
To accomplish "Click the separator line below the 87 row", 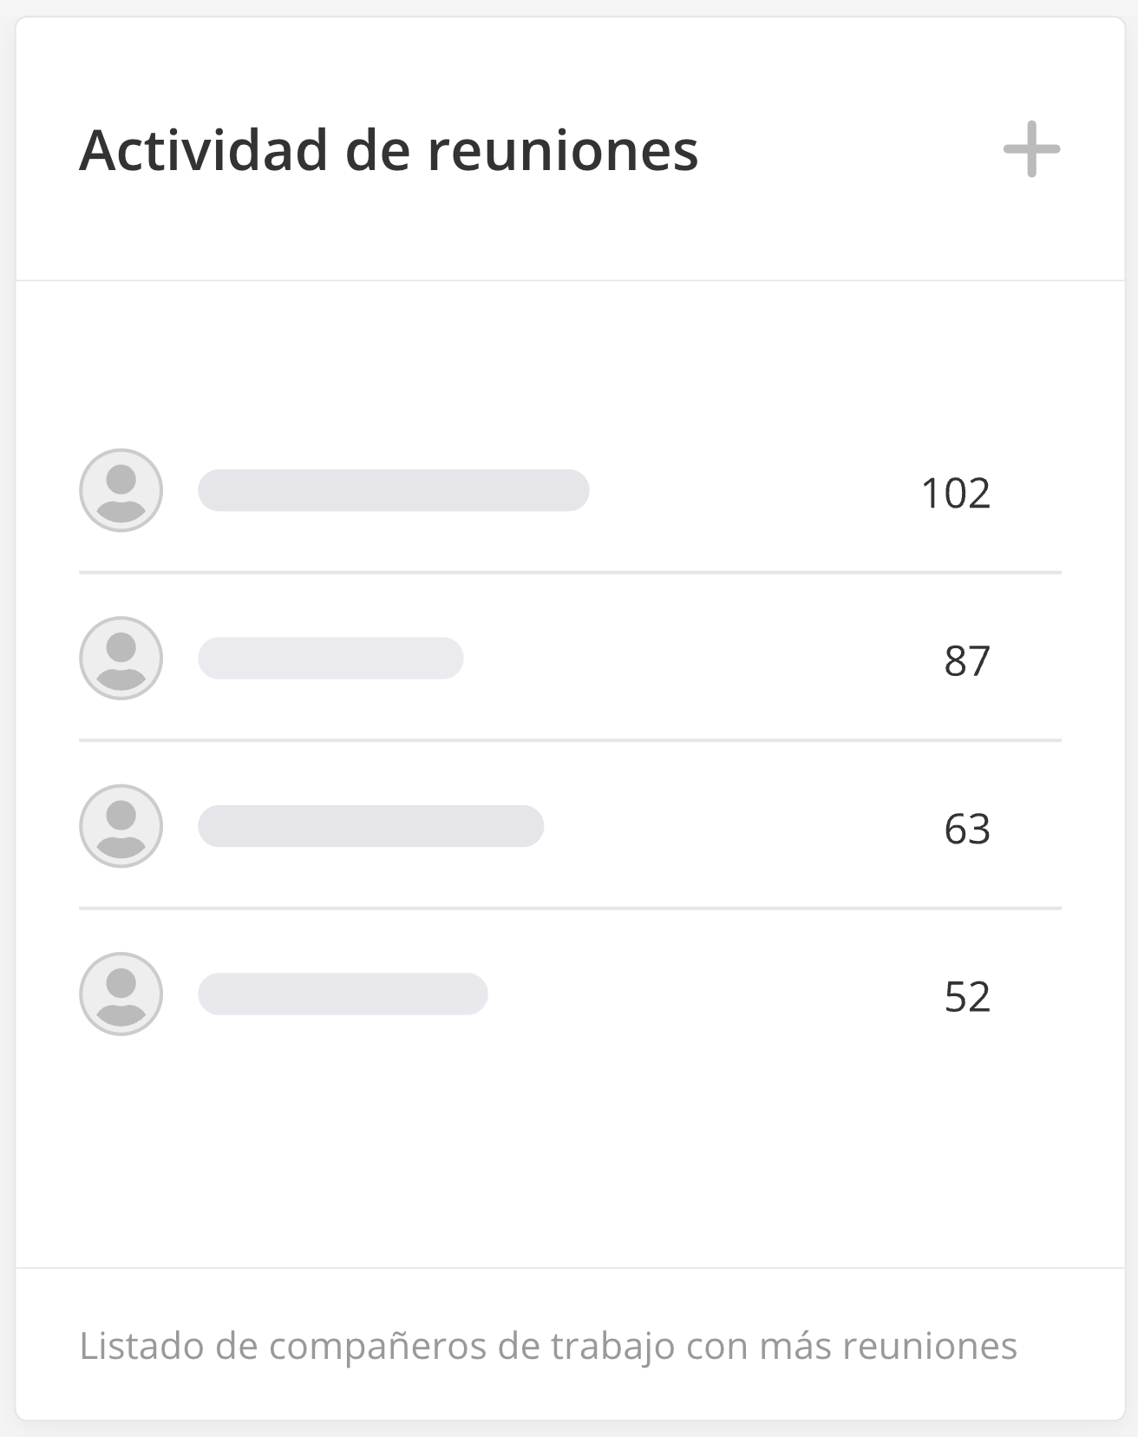I will pyautogui.click(x=570, y=741).
